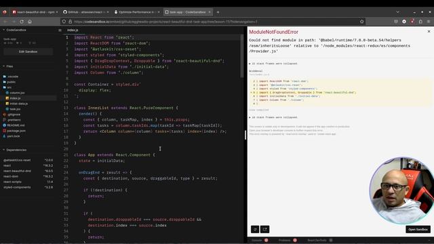Open the .gitignore file
The image size is (434, 244).
14,115
